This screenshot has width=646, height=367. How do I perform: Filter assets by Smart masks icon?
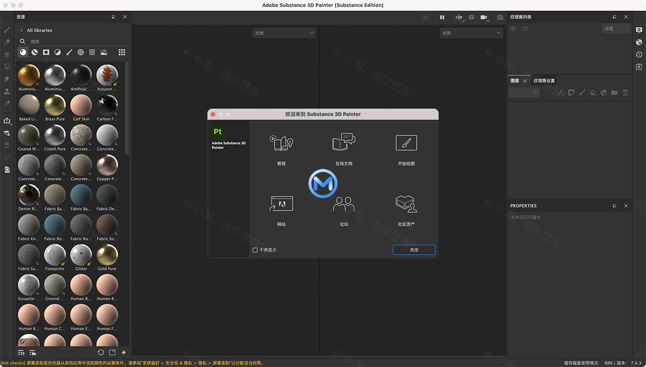(46, 52)
